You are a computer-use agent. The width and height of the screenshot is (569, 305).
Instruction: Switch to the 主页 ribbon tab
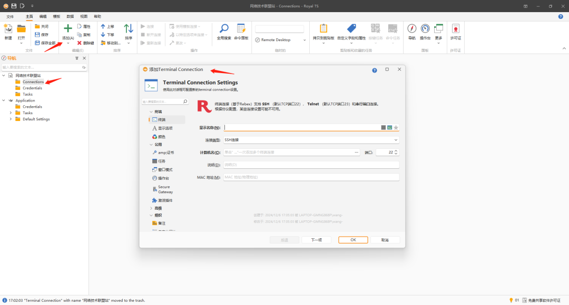[30, 17]
